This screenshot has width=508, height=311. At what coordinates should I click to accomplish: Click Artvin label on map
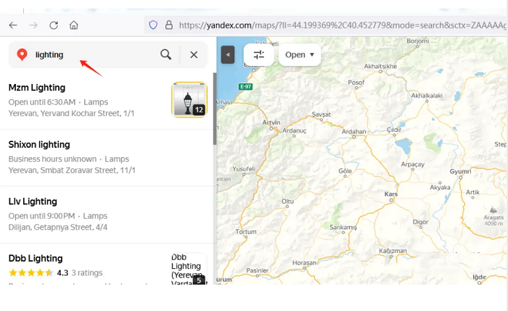tap(271, 123)
